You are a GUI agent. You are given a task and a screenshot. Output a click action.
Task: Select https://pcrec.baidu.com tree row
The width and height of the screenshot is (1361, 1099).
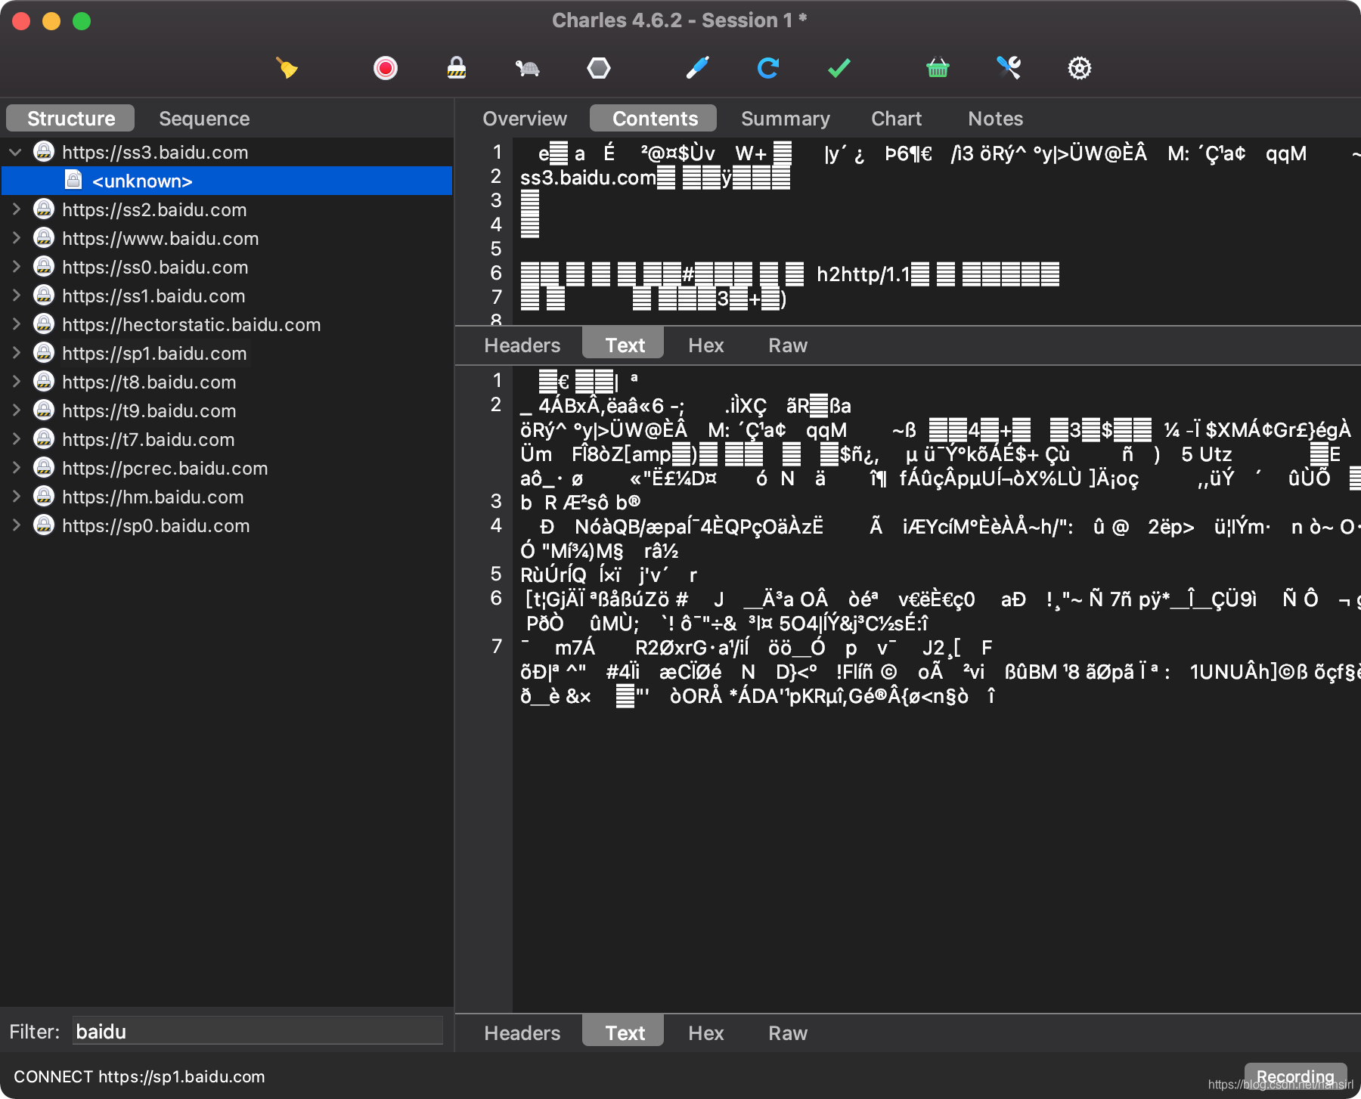(227, 468)
